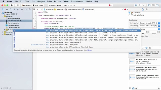Open the Report navigator
161x90 pixels.
[x=29, y=9]
